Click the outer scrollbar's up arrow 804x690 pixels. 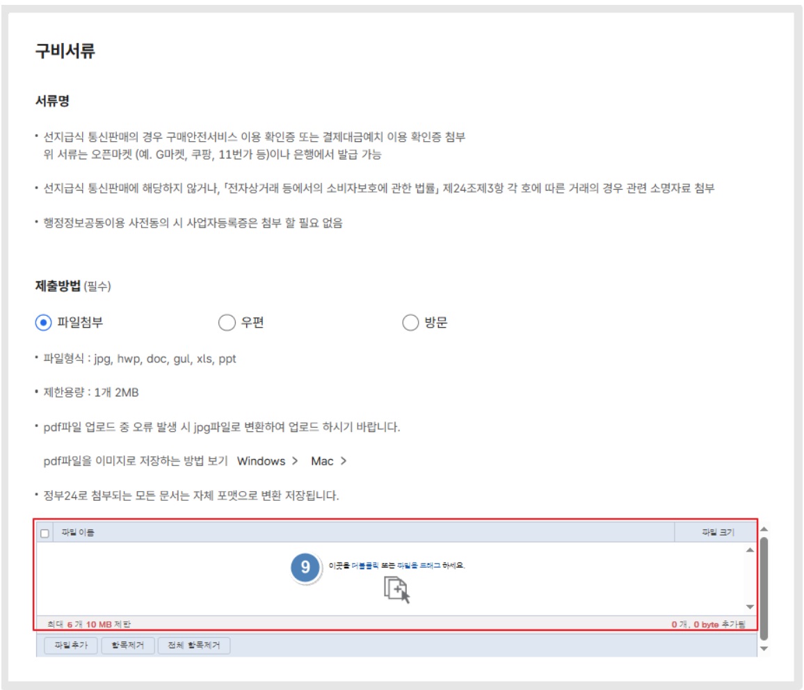[x=764, y=529]
